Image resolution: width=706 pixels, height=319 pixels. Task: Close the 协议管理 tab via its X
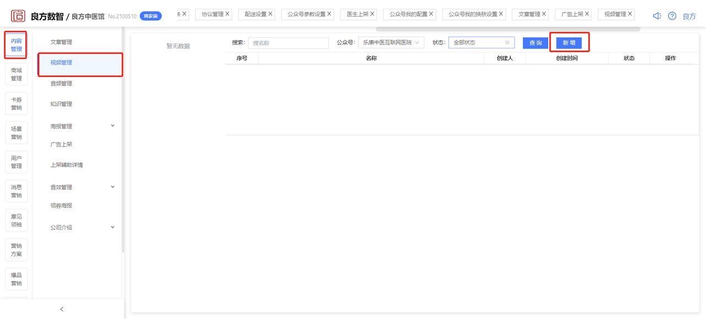(228, 14)
